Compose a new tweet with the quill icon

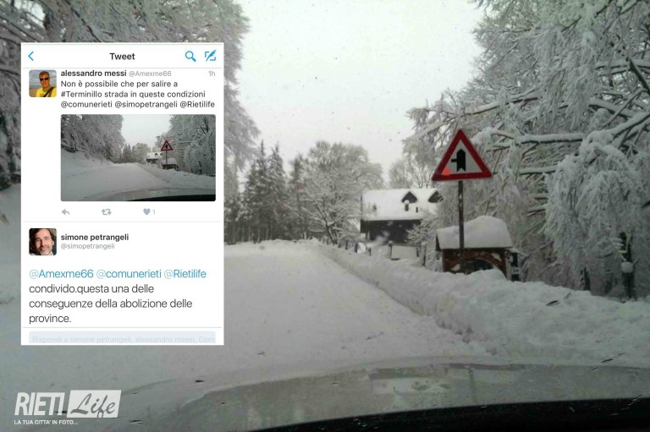coord(211,56)
